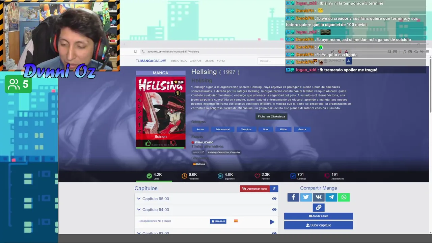Image resolution: width=432 pixels, height=243 pixels.
Task: Share the manga on VK
Action: click(319, 197)
